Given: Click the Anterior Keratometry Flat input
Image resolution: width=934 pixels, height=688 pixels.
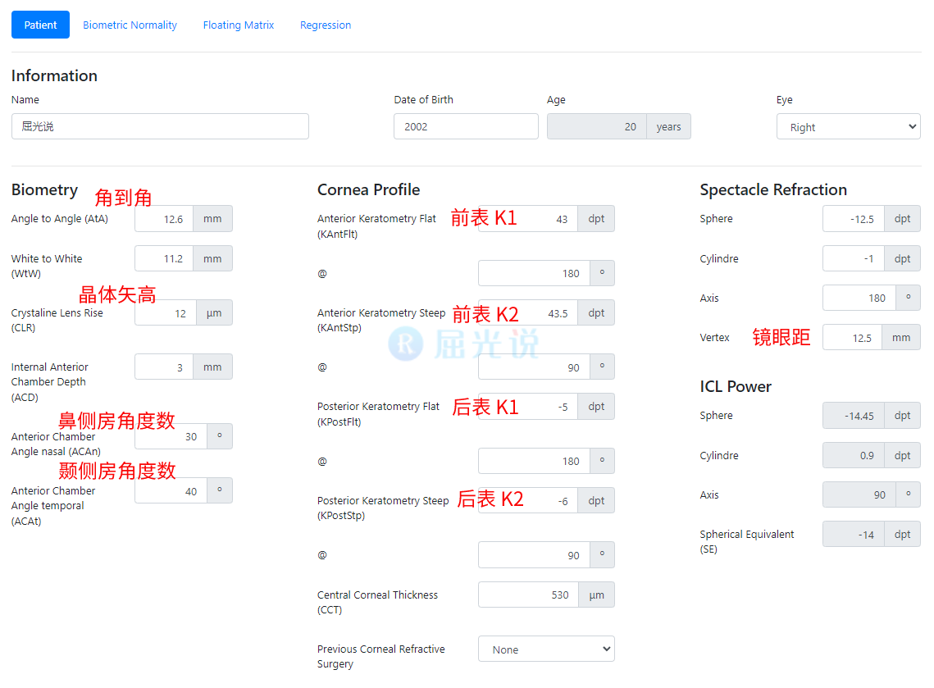Looking at the screenshot, I should [528, 219].
